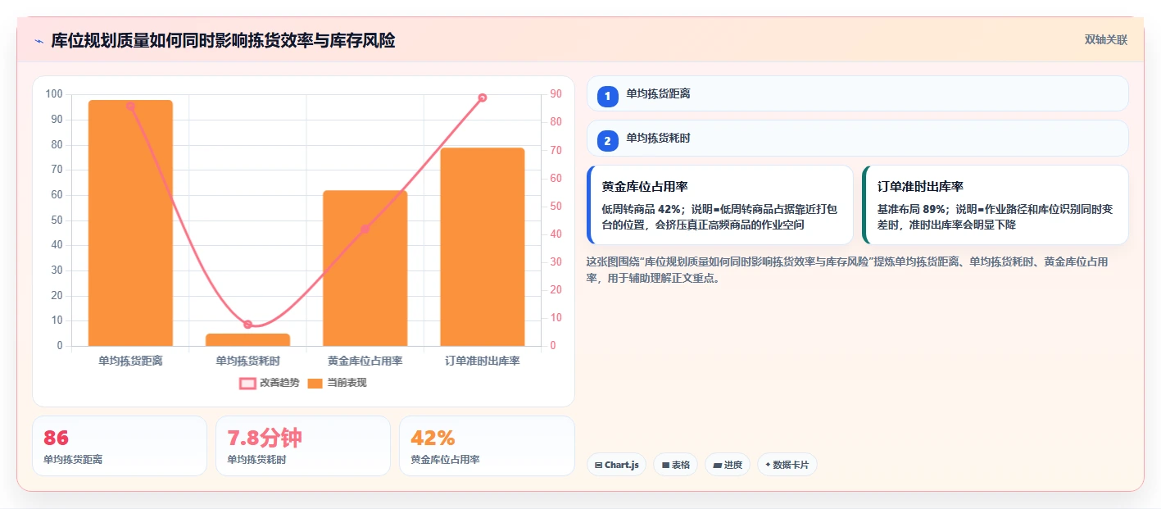Click the trend line point at 单均拣货耗时
The width and height of the screenshot is (1161, 509).
point(247,325)
